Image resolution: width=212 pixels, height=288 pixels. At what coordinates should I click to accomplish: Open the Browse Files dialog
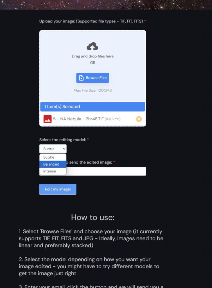[x=93, y=78]
